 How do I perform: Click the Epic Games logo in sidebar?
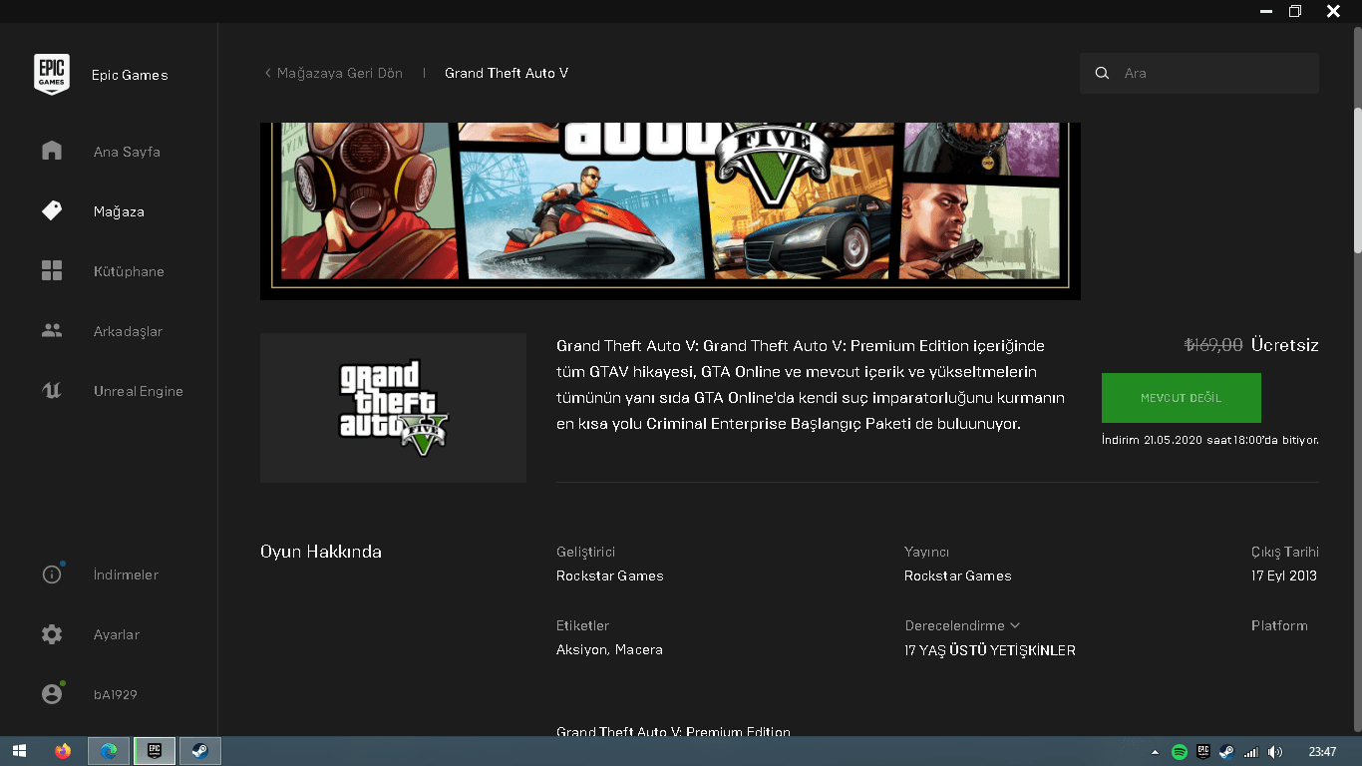pyautogui.click(x=52, y=75)
